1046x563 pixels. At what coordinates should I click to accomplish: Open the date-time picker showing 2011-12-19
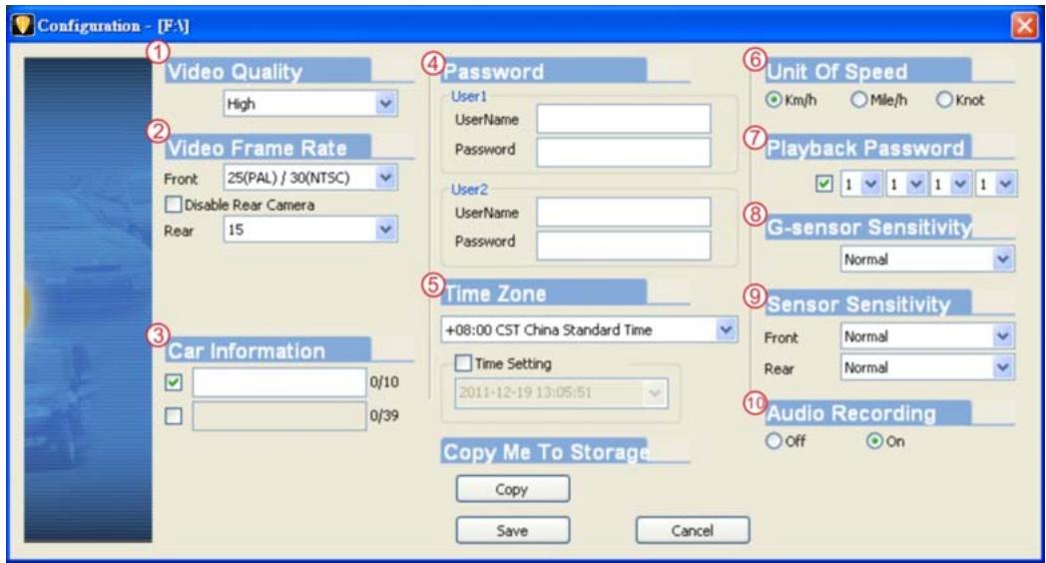(561, 393)
